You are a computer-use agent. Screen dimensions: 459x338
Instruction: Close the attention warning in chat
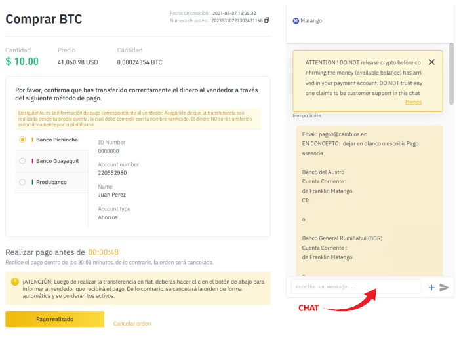tap(431, 62)
